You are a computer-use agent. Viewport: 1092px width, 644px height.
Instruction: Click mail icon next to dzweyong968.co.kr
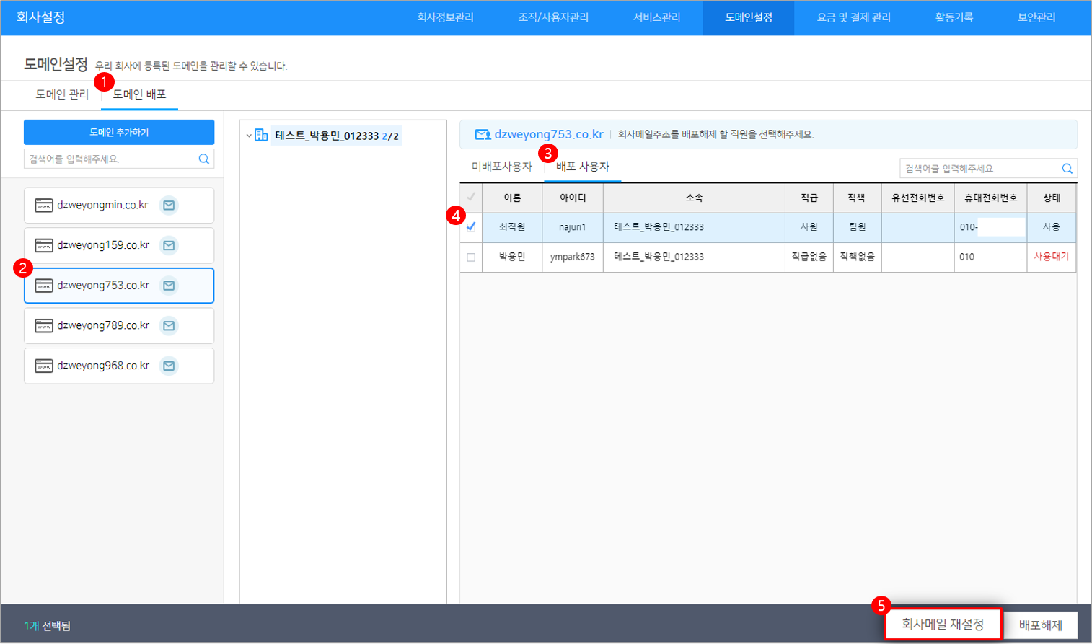click(169, 366)
